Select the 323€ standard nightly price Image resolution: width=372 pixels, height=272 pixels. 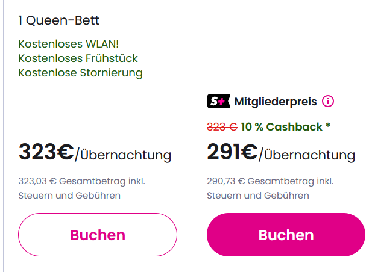[x=46, y=152]
